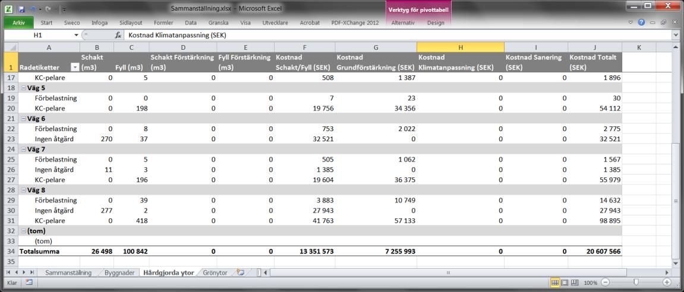The height and width of the screenshot is (292, 684).
Task: Switch to the Byggnader sheet
Action: pos(119,273)
